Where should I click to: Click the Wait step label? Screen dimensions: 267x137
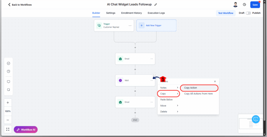[x=127, y=80]
